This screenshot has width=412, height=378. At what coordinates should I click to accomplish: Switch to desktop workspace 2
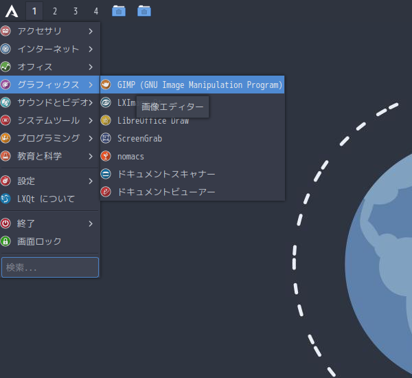[55, 11]
